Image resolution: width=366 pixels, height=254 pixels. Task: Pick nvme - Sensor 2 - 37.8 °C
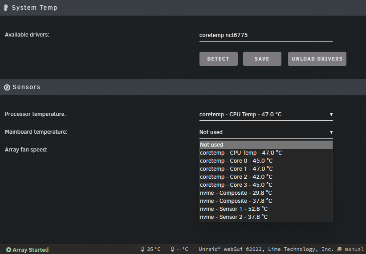point(266,217)
